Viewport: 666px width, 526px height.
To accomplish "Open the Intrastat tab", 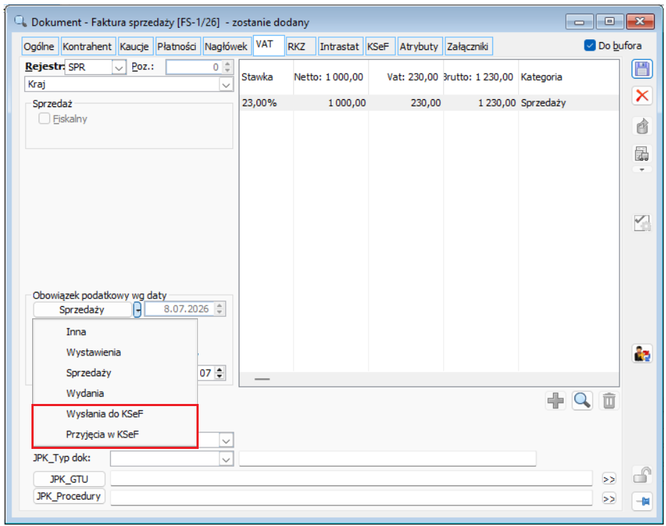I will pos(339,46).
